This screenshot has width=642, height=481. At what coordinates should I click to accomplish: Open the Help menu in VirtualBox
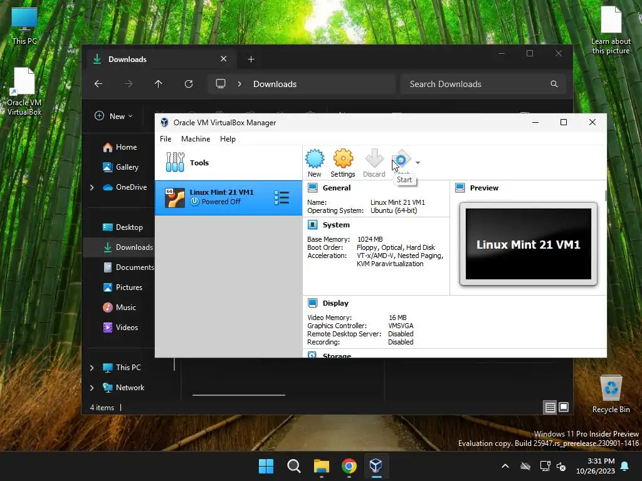point(228,138)
